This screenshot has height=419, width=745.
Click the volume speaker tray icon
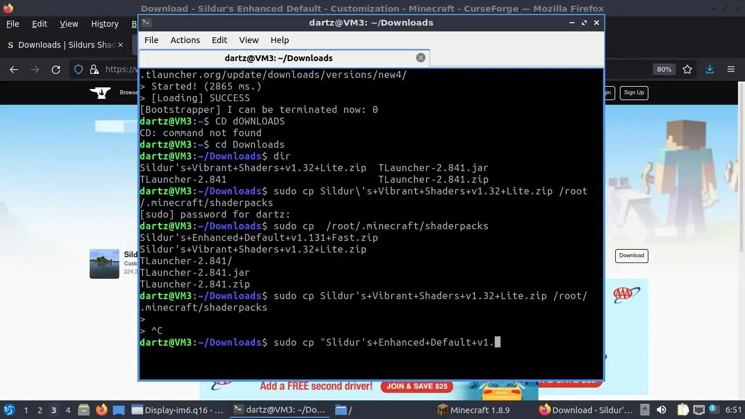point(661,410)
